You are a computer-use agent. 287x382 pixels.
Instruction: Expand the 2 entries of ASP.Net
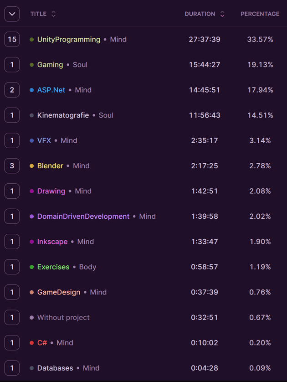[x=12, y=90]
